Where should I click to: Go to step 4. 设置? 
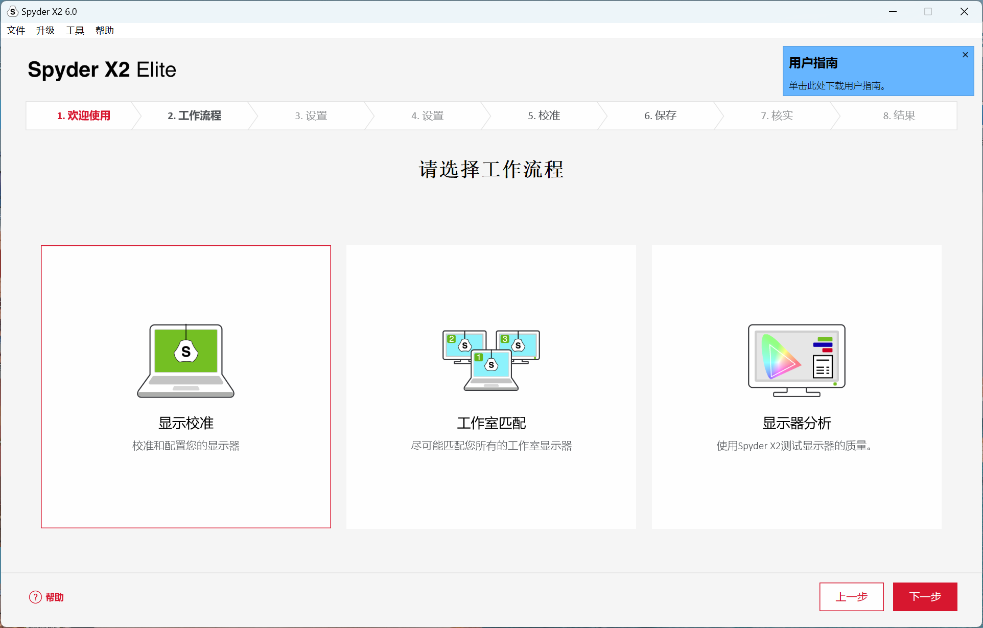(x=427, y=115)
